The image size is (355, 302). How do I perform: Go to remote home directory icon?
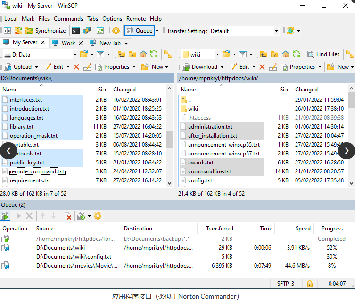(x=286, y=55)
